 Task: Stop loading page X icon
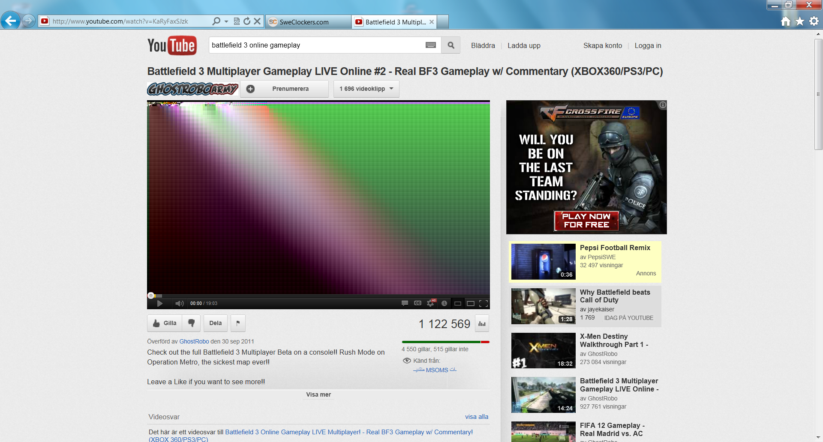point(257,21)
